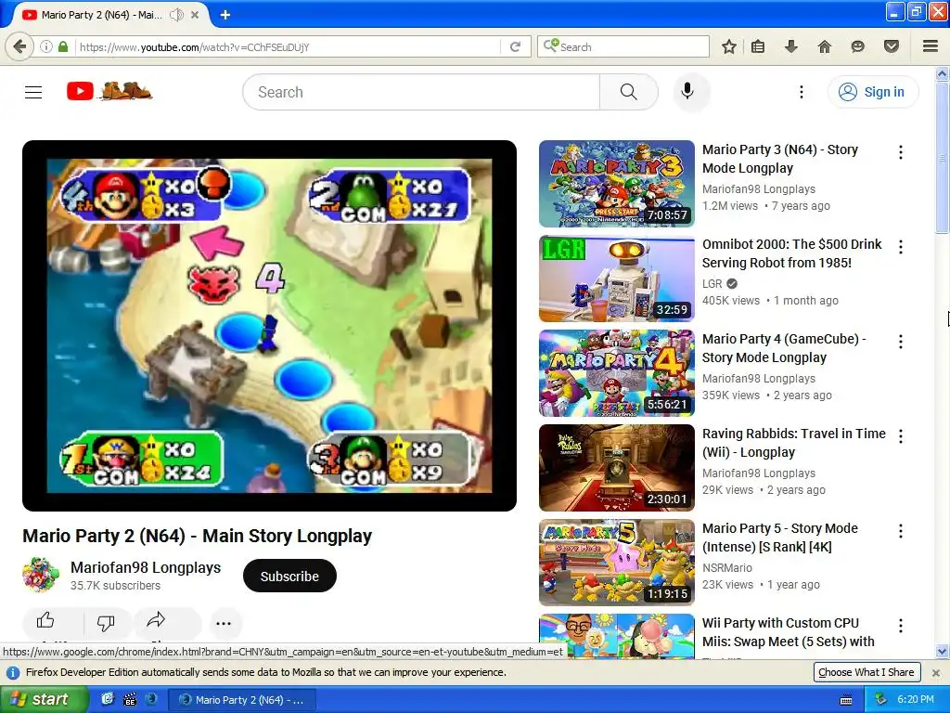Open the site information icon
Image resolution: width=950 pixels, height=713 pixels.
click(x=46, y=46)
